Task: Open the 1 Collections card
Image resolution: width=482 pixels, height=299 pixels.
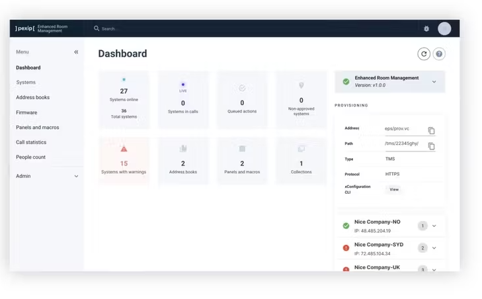Action: (x=301, y=161)
